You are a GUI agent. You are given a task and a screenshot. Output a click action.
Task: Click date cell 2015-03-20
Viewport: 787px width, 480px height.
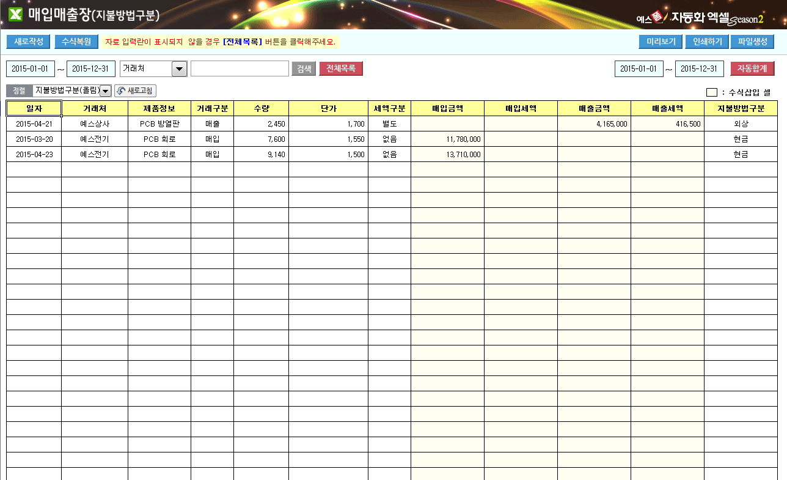coord(34,139)
